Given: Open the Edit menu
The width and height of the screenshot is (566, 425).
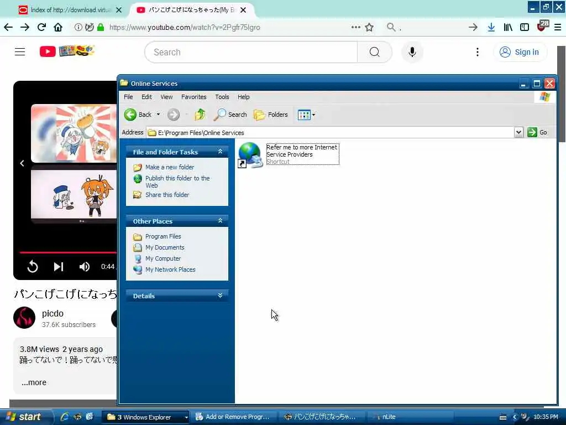Looking at the screenshot, I should pos(146,97).
